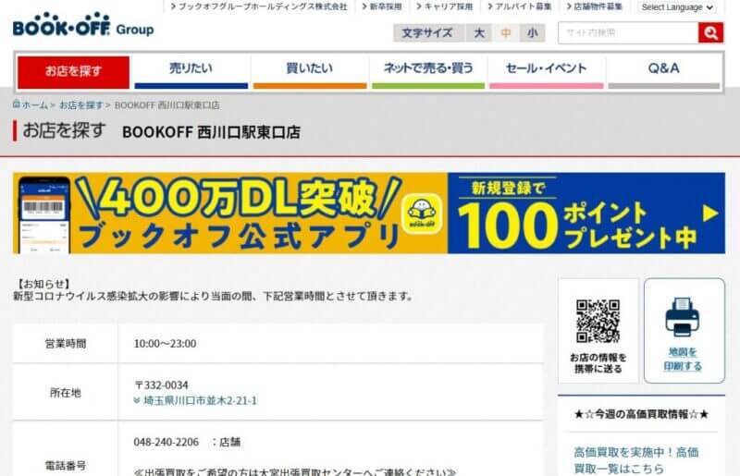Open the お店を探す navigation tab
The image size is (740, 476).
[x=74, y=72]
